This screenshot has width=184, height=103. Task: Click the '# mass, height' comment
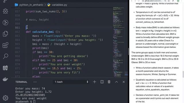pyautogui.click(x=37, y=20)
